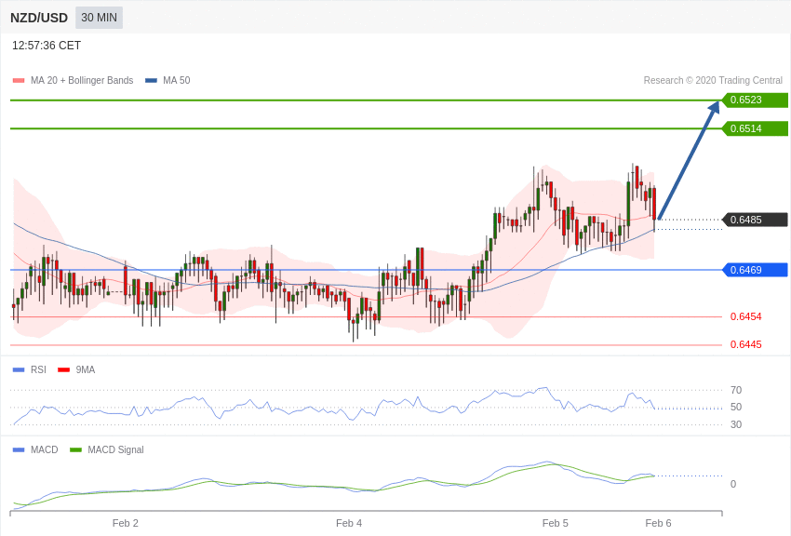Click the MACD Signal legend swatch

click(x=75, y=449)
